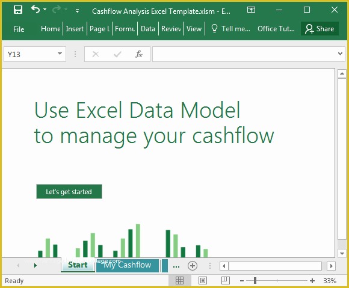Maximize the Excel window
349x288 pixels.
(307, 10)
